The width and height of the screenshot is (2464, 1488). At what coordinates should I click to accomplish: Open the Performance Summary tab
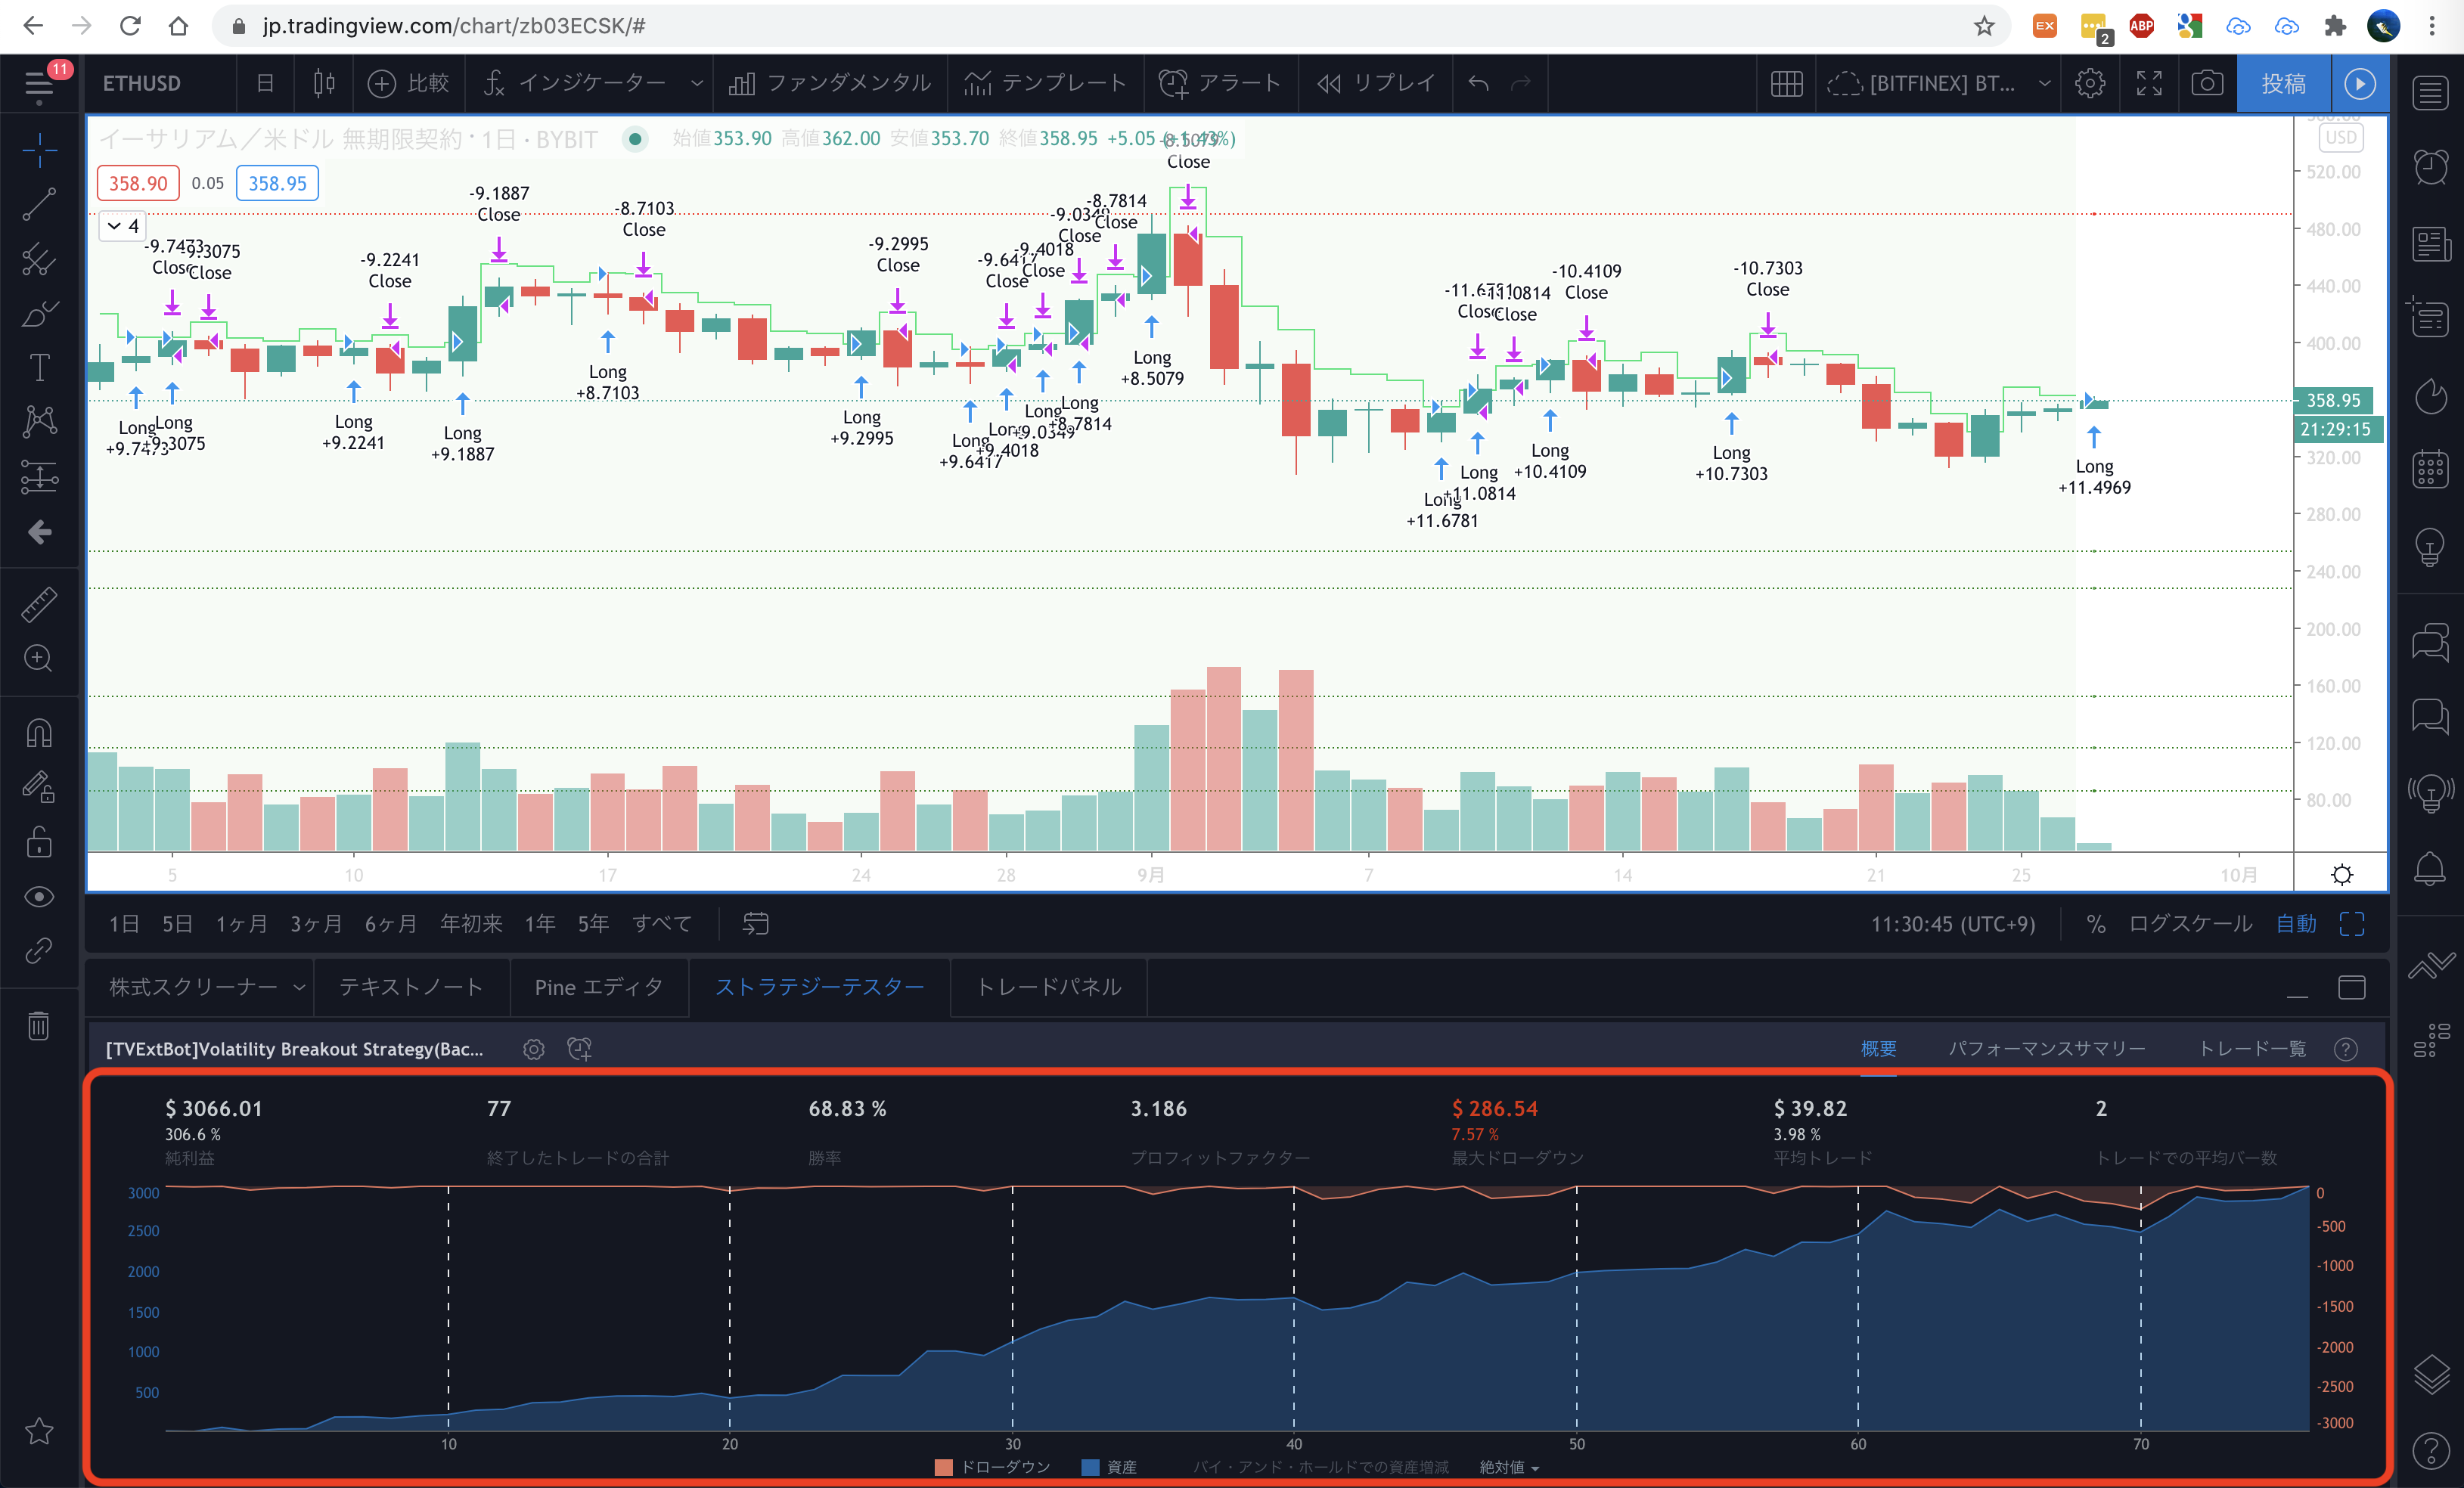2046,1048
